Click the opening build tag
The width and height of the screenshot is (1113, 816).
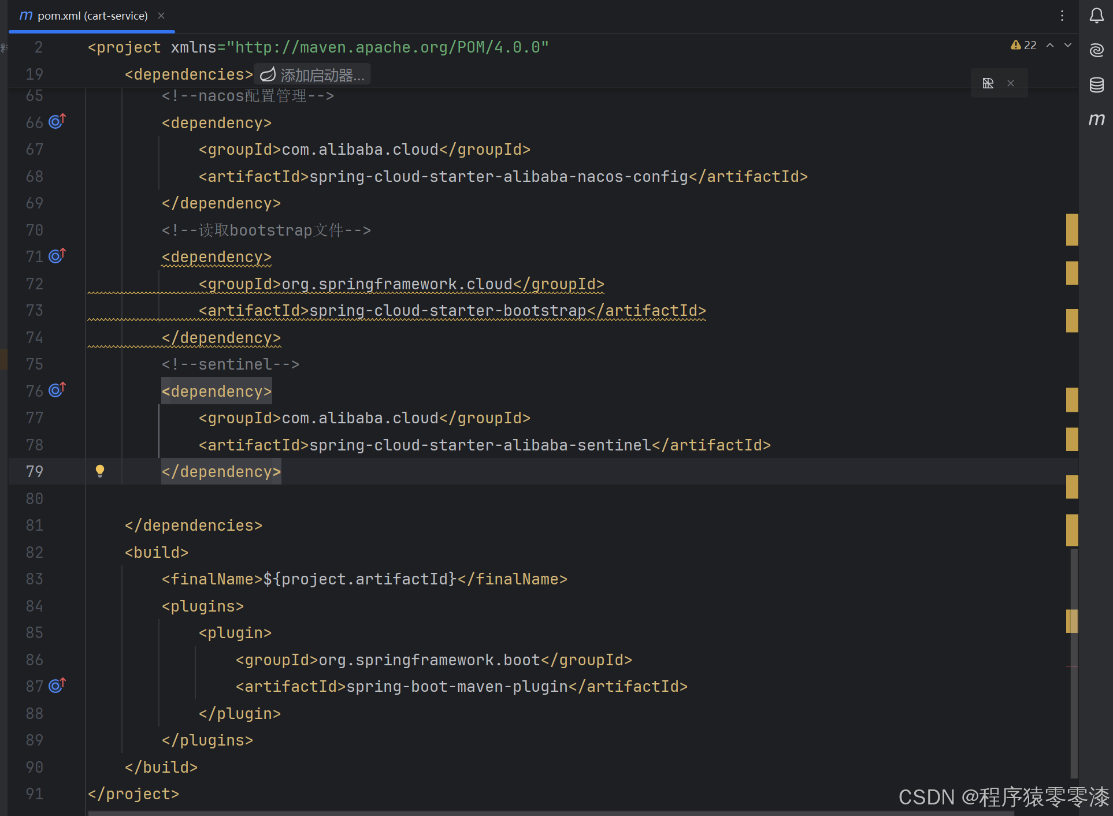tap(156, 553)
